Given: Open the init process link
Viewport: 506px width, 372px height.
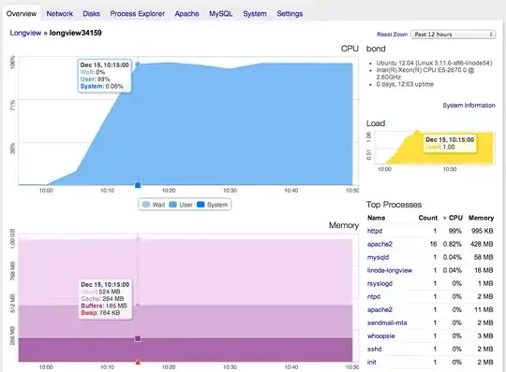Looking at the screenshot, I should (x=372, y=363).
